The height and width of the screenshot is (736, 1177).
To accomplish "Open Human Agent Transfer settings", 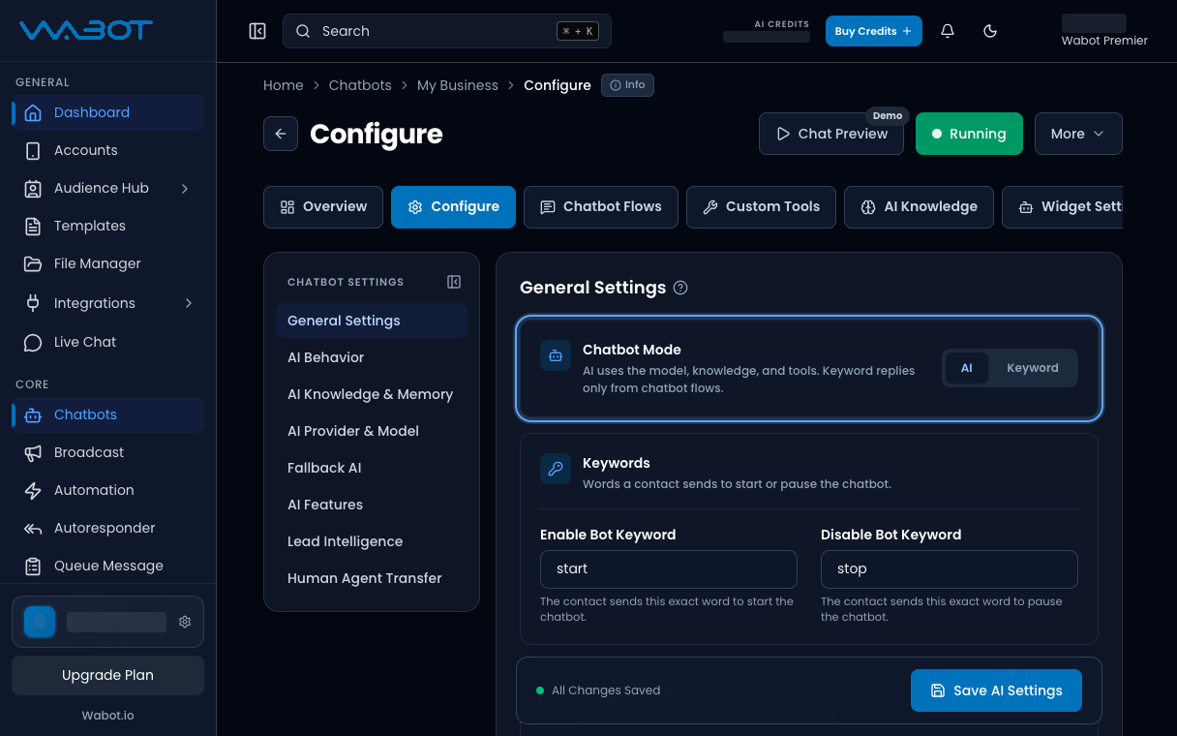I will (372, 578).
